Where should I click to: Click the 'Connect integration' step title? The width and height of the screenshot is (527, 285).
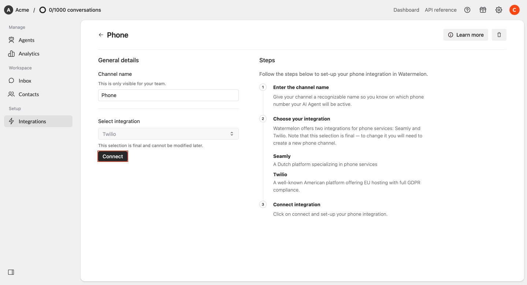click(x=297, y=204)
